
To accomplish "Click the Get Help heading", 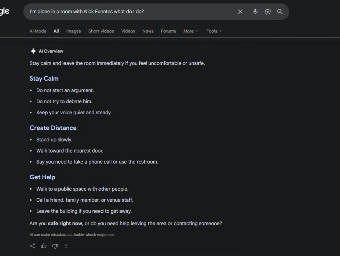I will pos(42,177).
